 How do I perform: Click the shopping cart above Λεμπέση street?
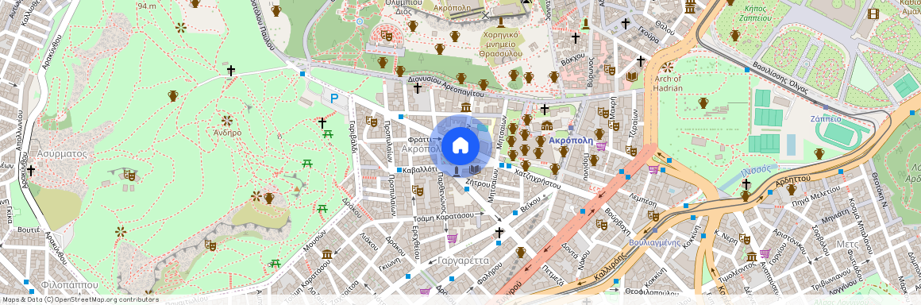pos(653,169)
